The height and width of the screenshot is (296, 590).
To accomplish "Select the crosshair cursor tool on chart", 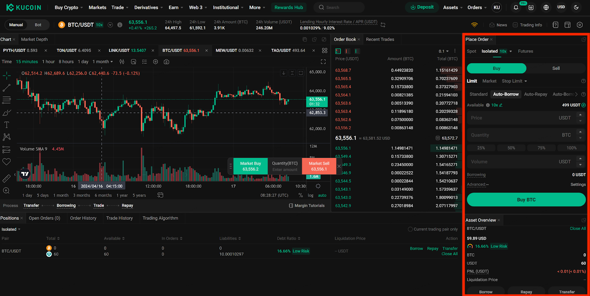I will tap(7, 76).
